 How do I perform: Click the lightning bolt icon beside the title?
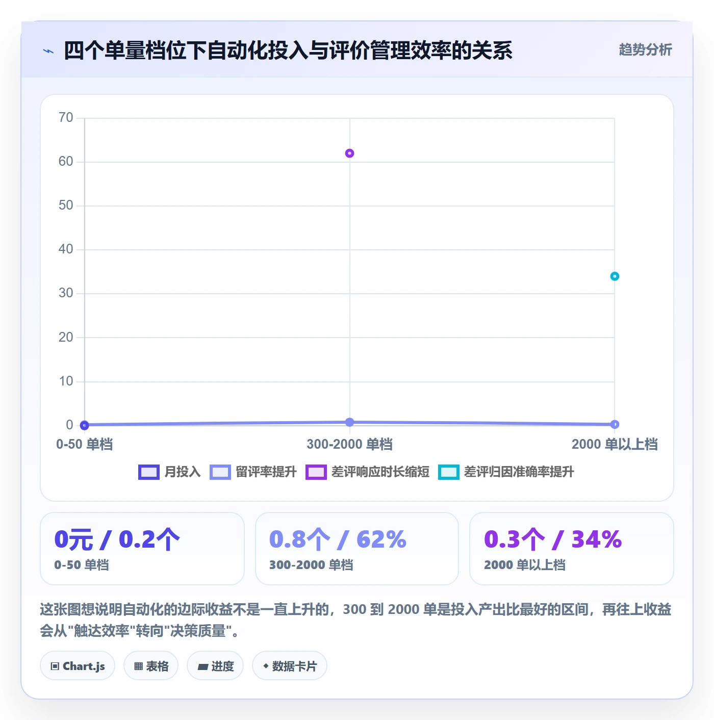pyautogui.click(x=48, y=51)
